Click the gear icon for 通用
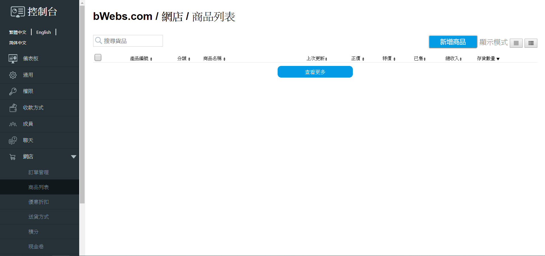 click(x=13, y=75)
